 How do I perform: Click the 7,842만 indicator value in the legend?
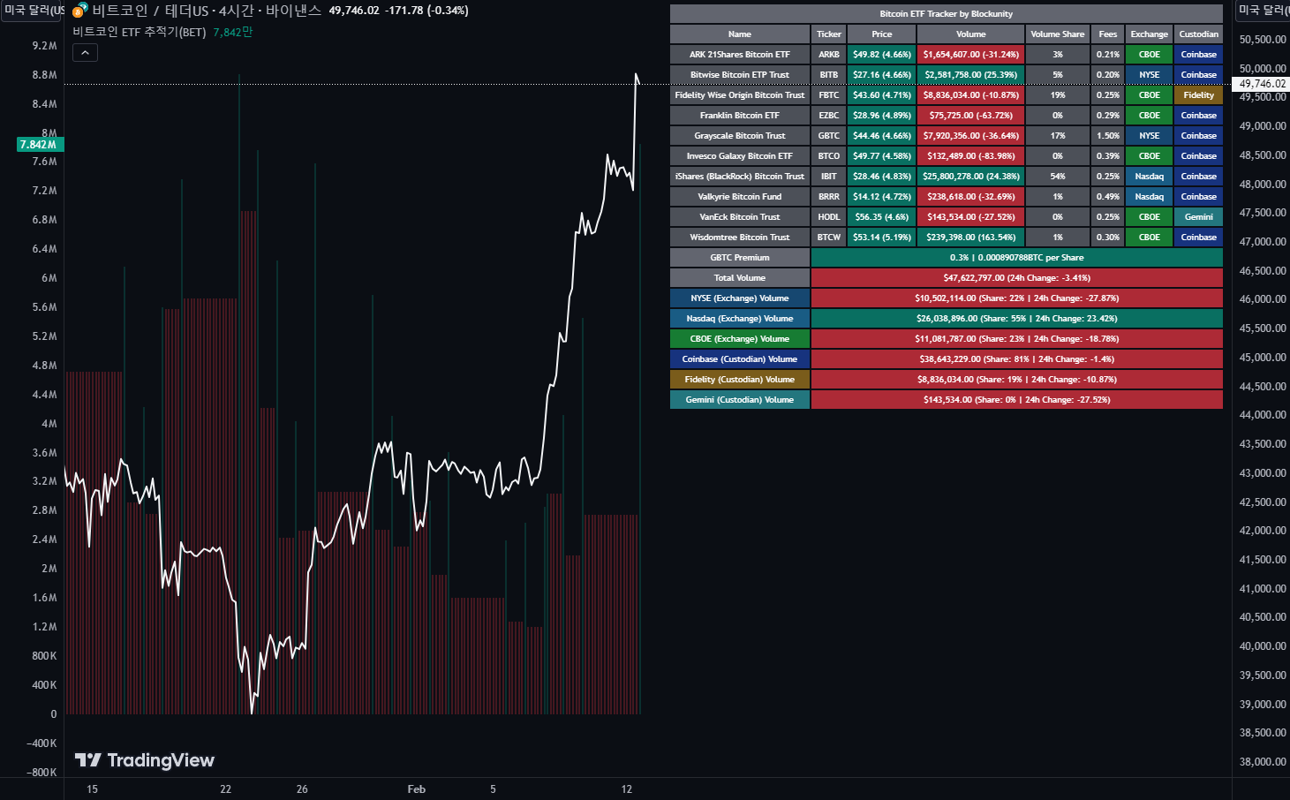tap(233, 32)
